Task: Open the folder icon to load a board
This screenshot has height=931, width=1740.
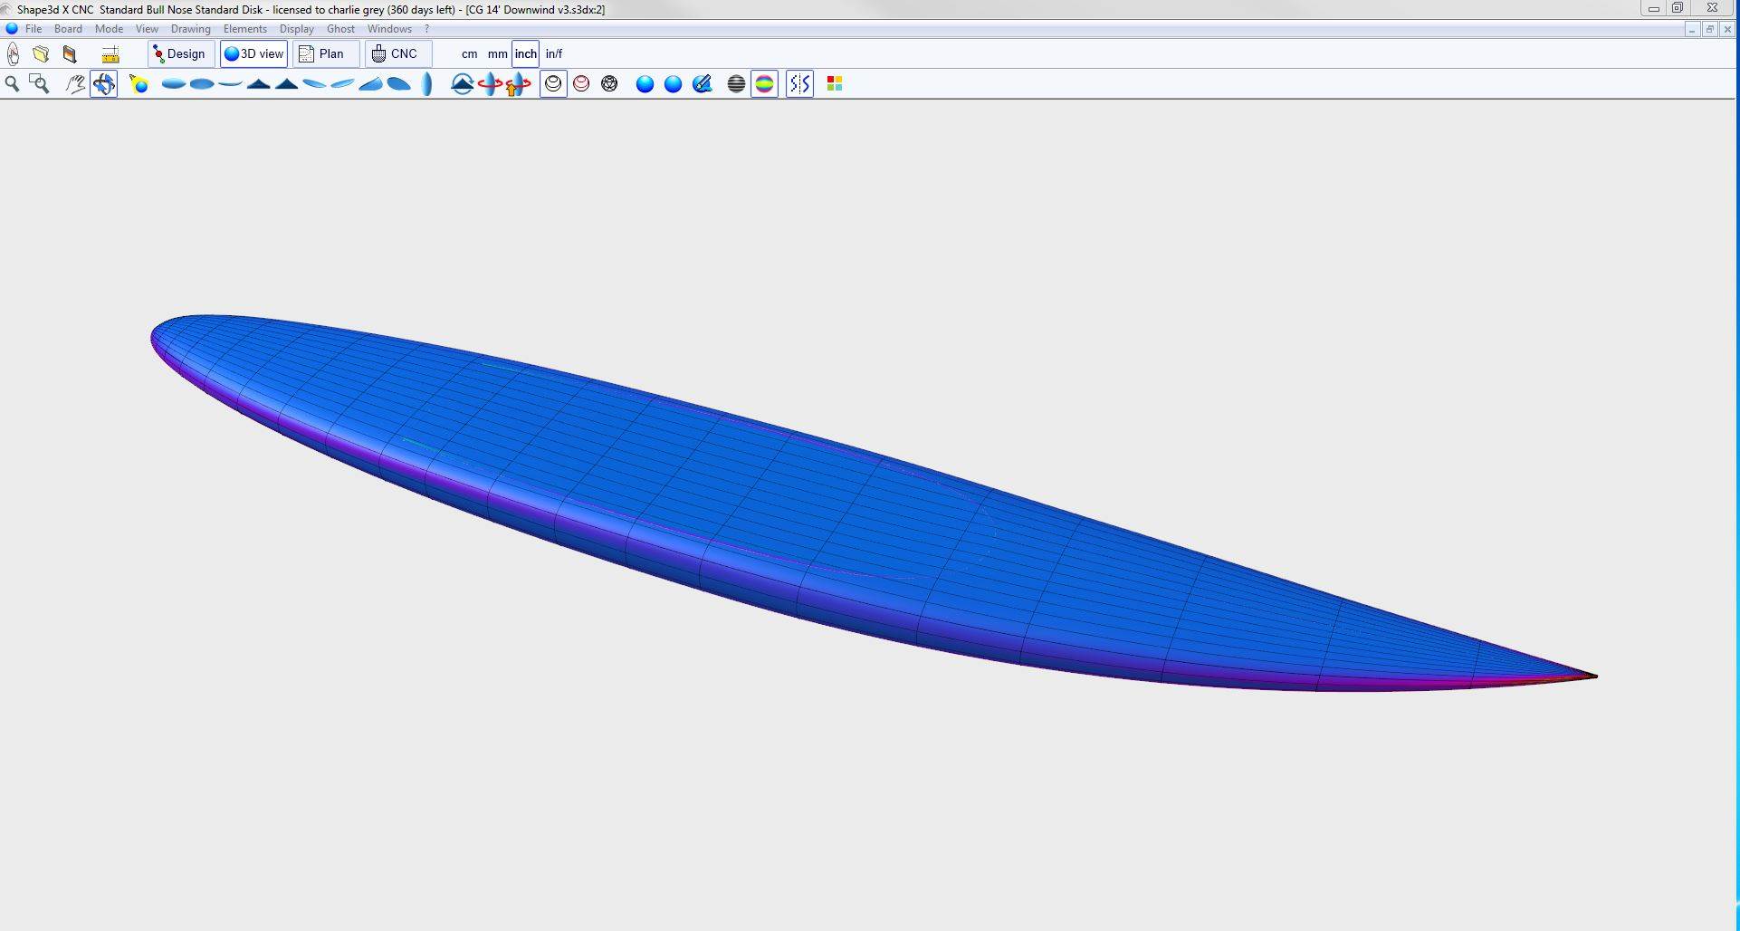Action: [41, 54]
